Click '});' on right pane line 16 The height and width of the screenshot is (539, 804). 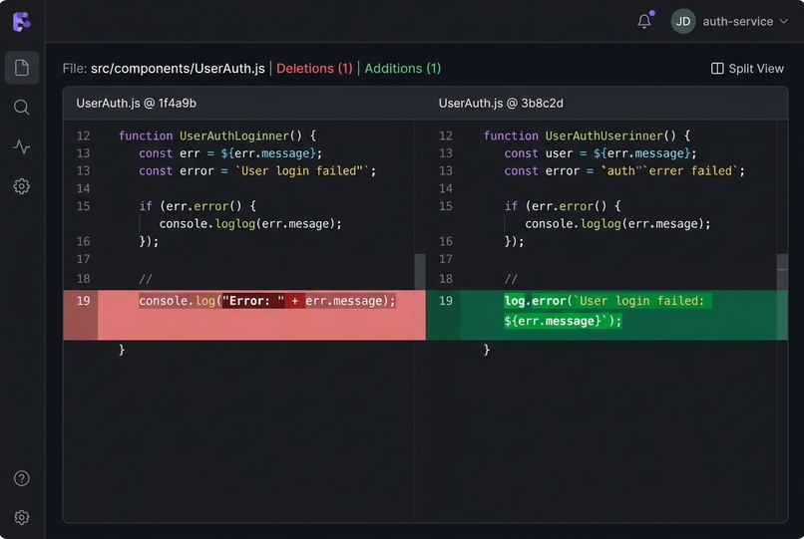514,241
